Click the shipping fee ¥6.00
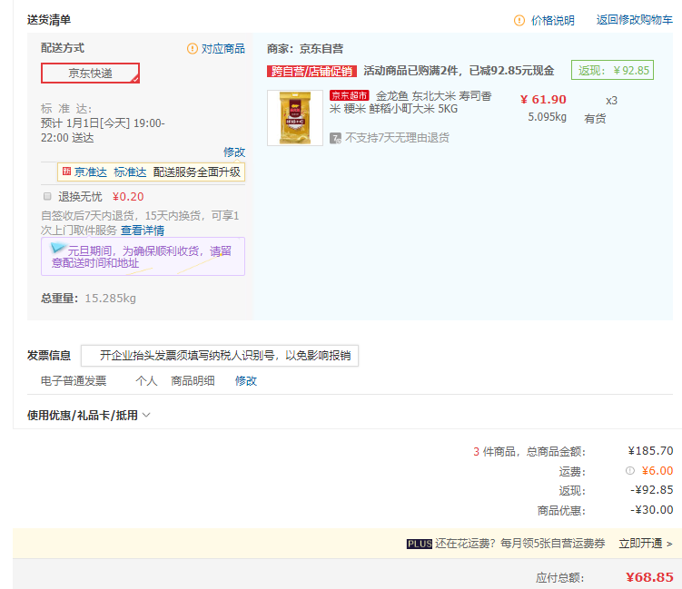This screenshot has height=589, width=682. coord(657,470)
